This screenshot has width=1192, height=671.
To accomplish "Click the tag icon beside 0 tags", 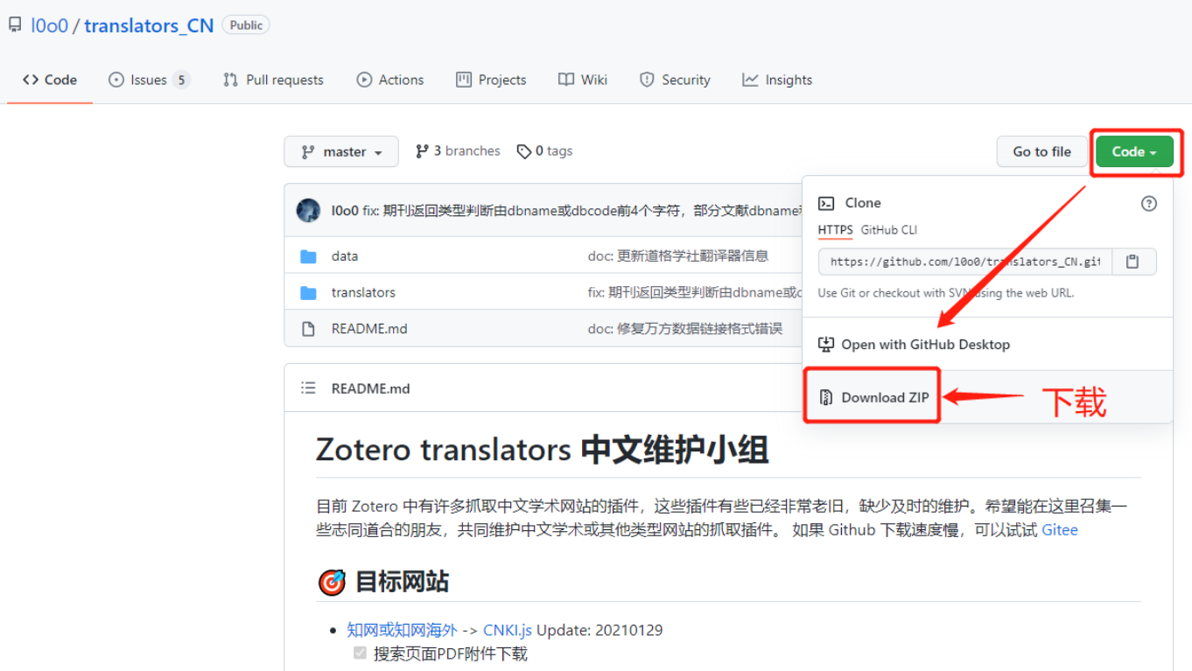I will pos(524,151).
